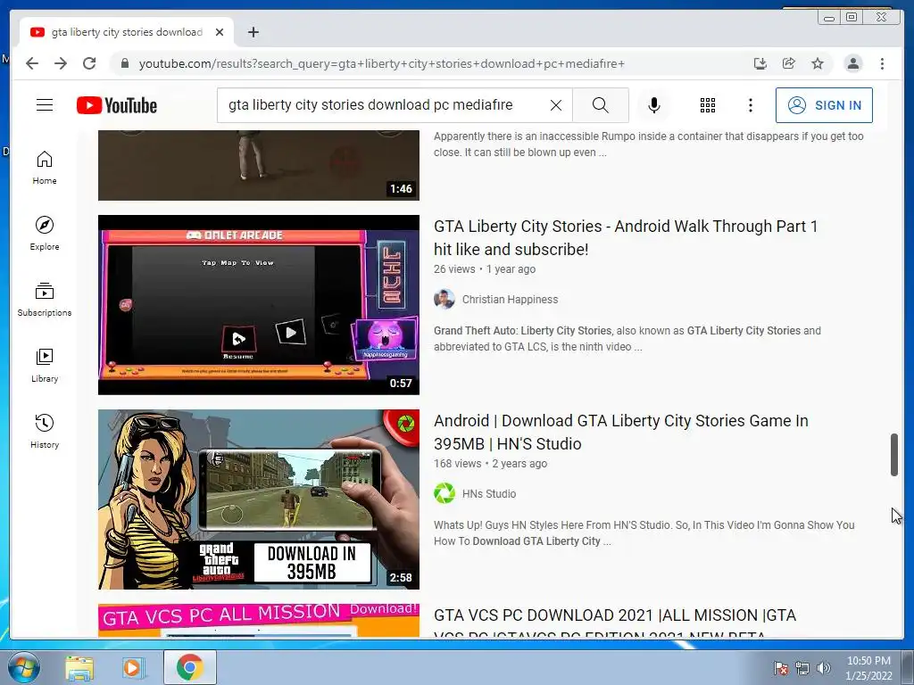
Task: Open Subscriptions in the sidebar
Action: click(x=45, y=300)
